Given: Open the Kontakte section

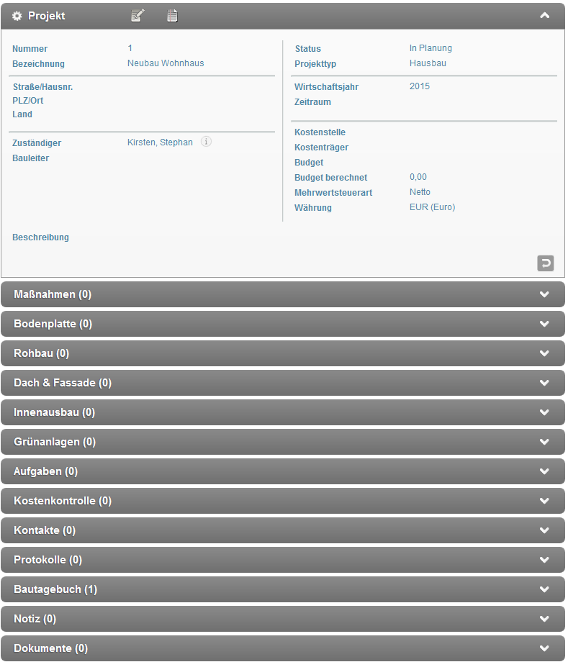Looking at the screenshot, I should pos(45,530).
